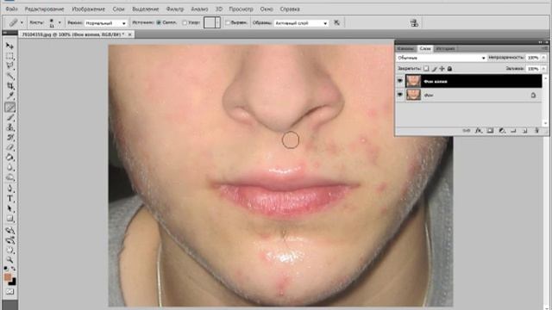552x310 pixels.
Task: Click the foreground color swatch
Action: (8, 277)
